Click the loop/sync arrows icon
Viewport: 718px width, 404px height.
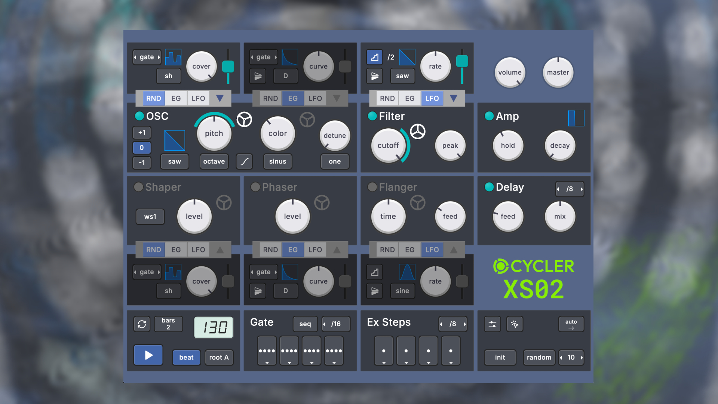click(x=142, y=324)
